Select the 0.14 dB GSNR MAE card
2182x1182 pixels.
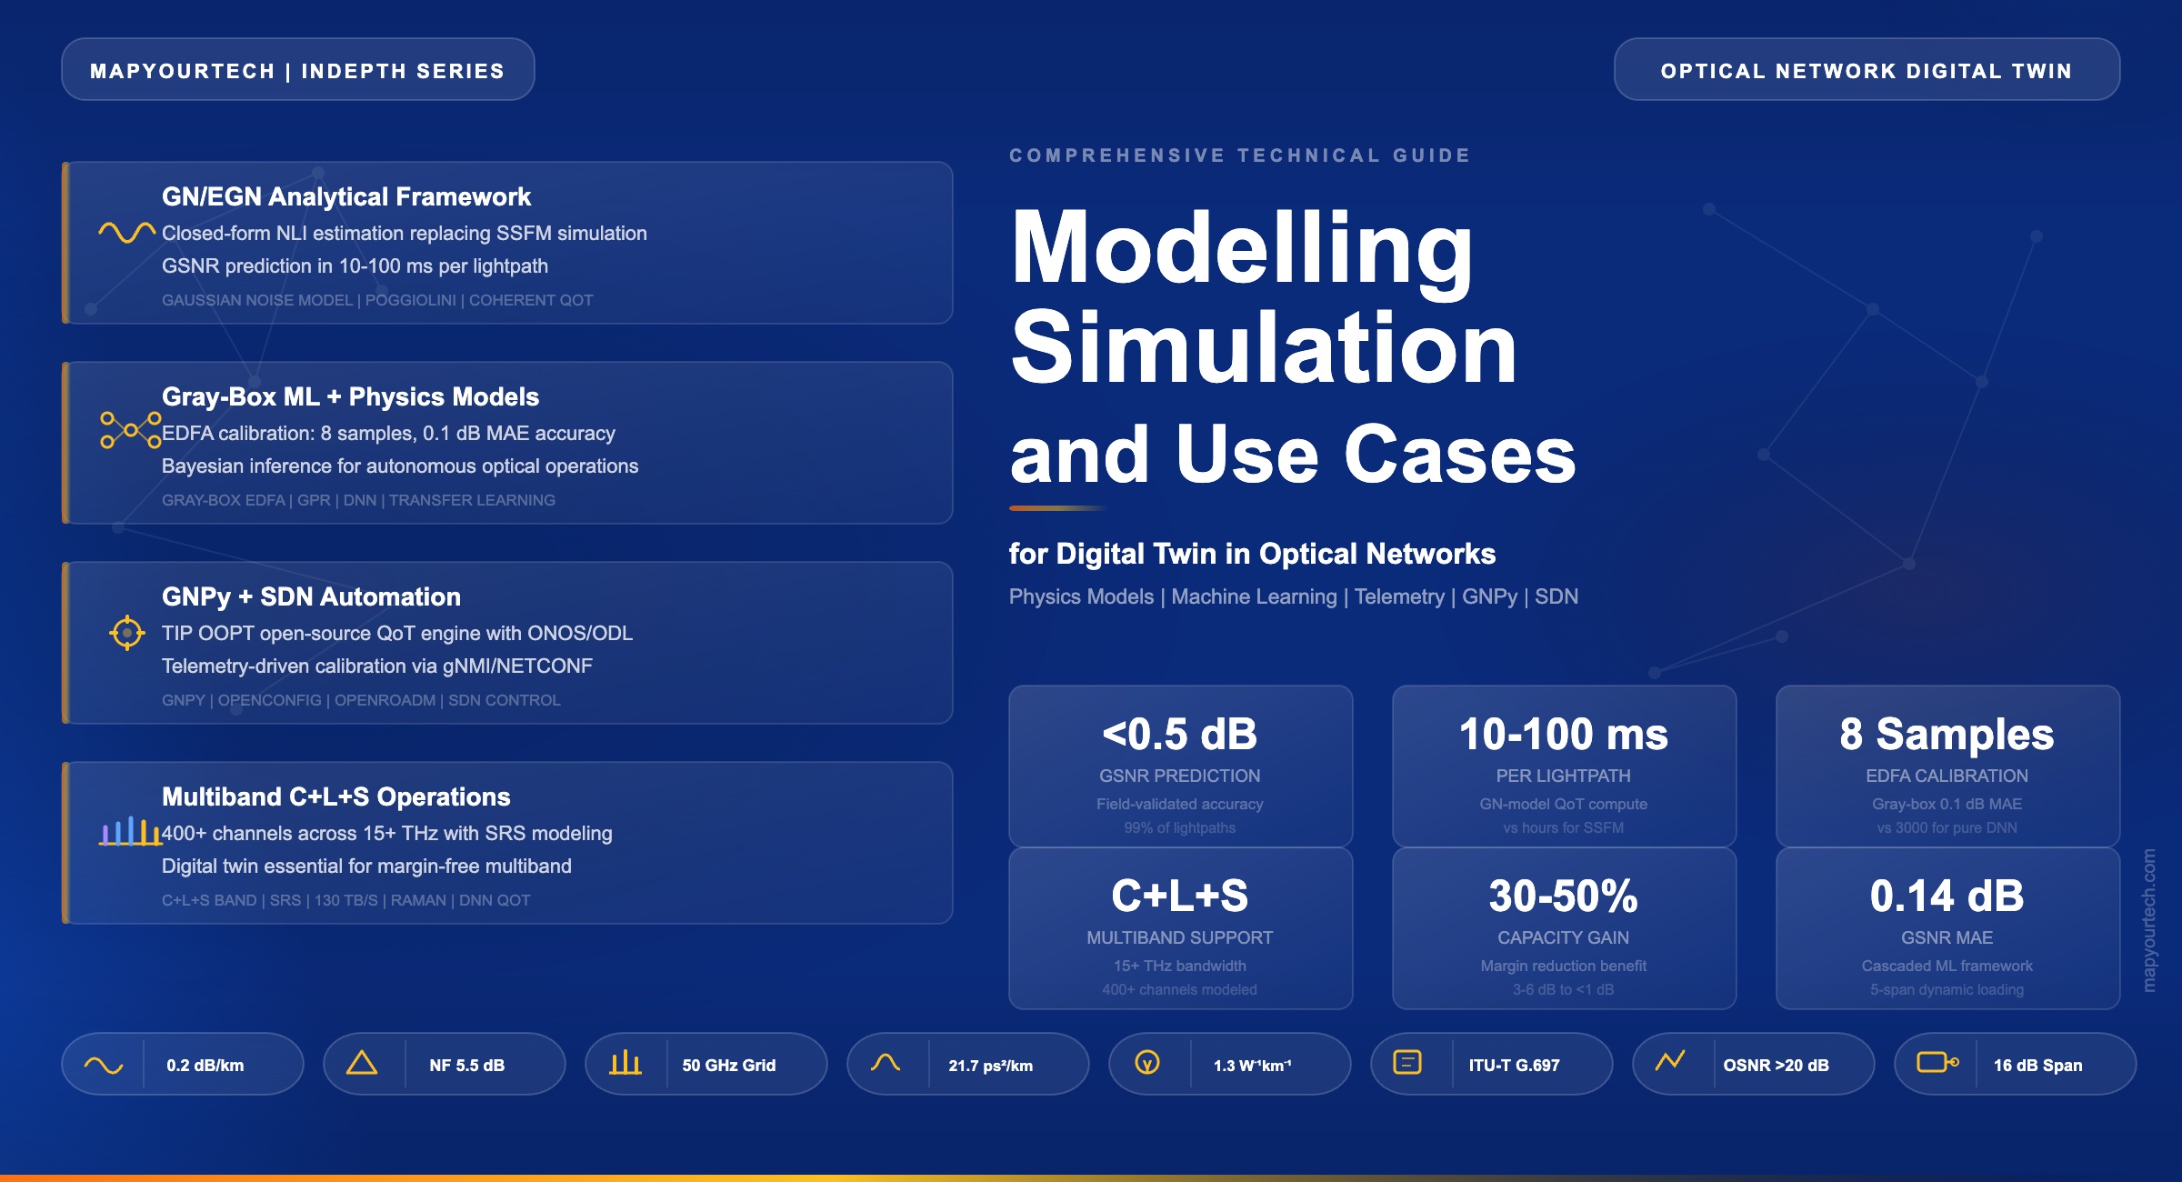pos(1947,928)
